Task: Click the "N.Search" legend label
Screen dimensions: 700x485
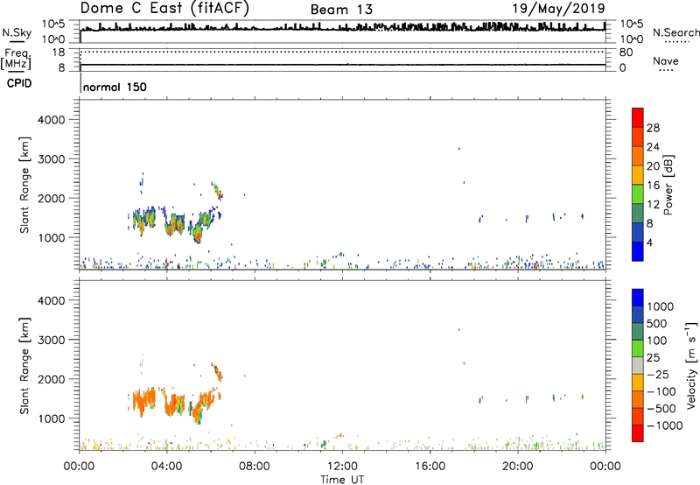Action: (675, 32)
